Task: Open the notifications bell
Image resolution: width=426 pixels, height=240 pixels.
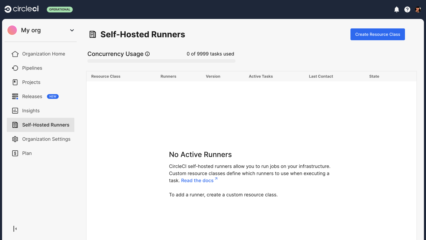Action: click(x=397, y=9)
